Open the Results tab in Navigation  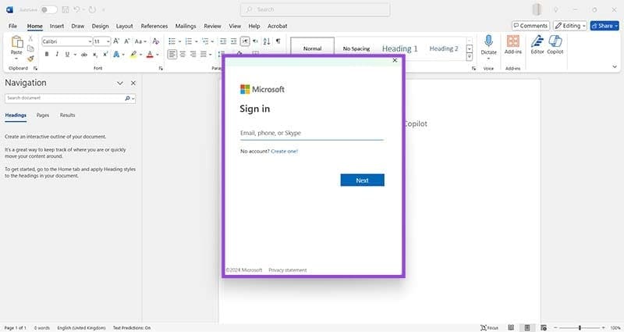[x=67, y=115]
